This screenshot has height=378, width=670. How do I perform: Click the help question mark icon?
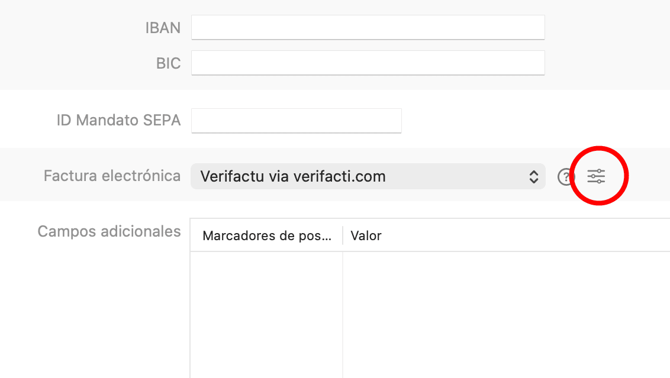click(566, 176)
